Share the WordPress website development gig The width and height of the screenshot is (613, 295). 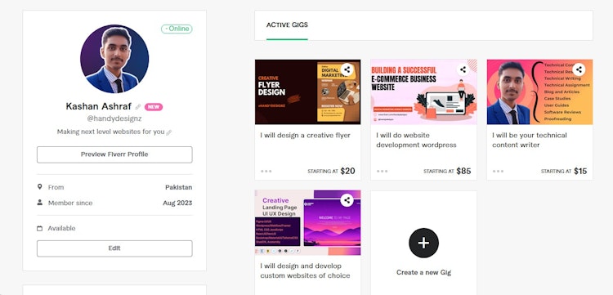pyautogui.click(x=463, y=70)
